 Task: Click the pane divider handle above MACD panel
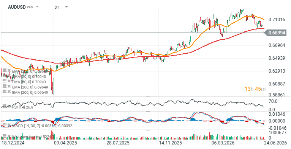pyautogui.click(x=148, y=112)
